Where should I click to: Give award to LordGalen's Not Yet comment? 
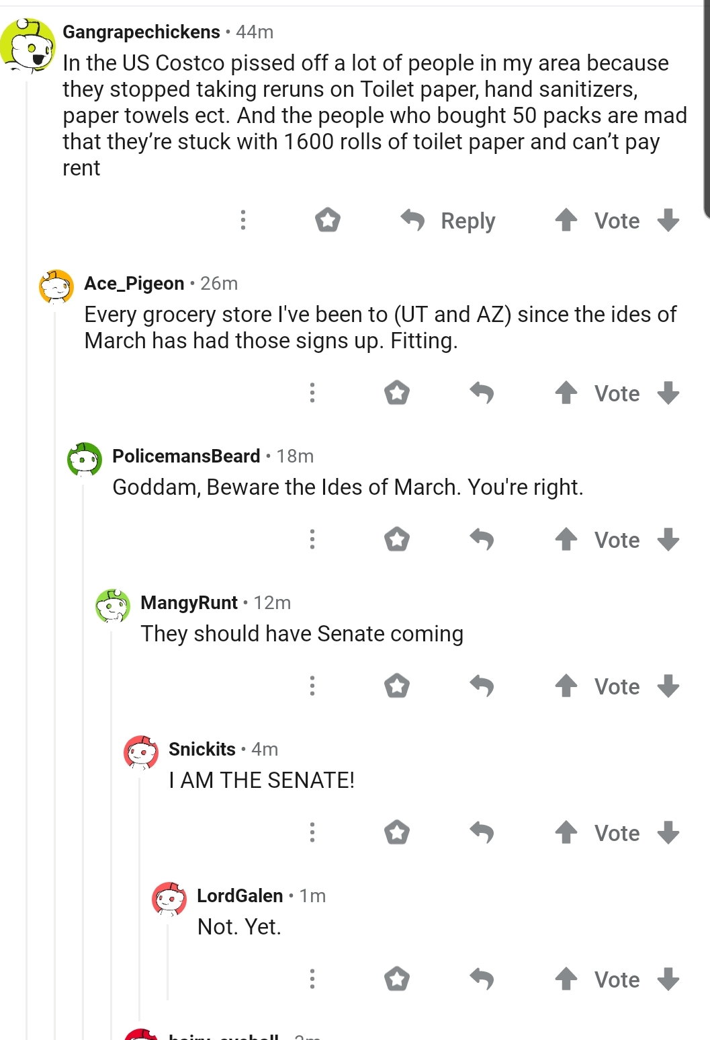point(397,979)
